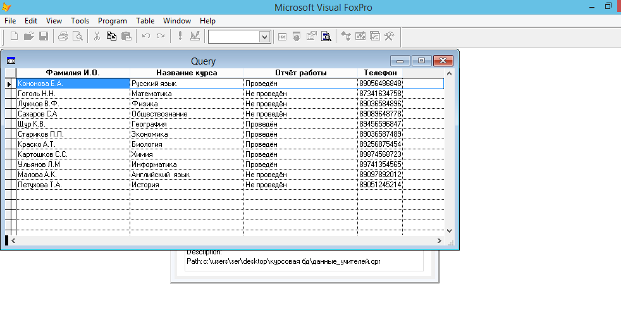Select the Гоголь Н.Н. cell
The width and height of the screenshot is (621, 310).
point(73,94)
